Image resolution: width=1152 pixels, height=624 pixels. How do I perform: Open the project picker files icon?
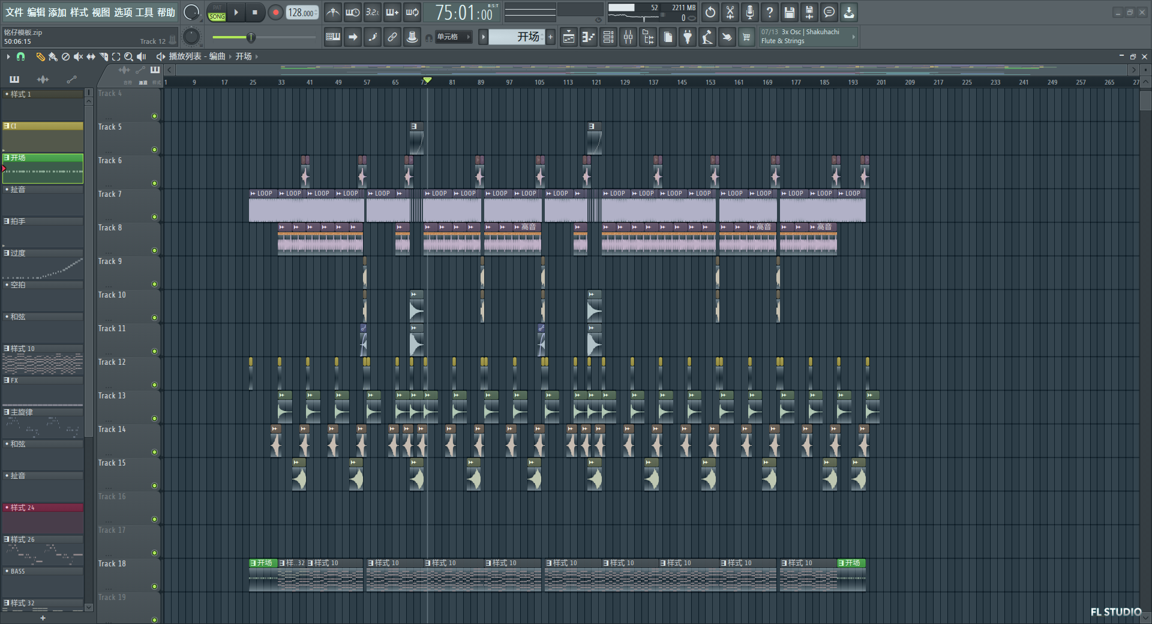pyautogui.click(x=668, y=37)
